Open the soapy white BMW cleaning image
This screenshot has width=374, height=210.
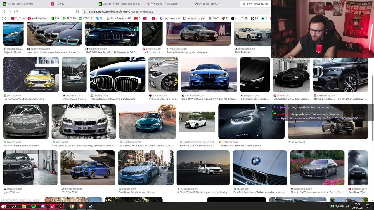(84, 121)
